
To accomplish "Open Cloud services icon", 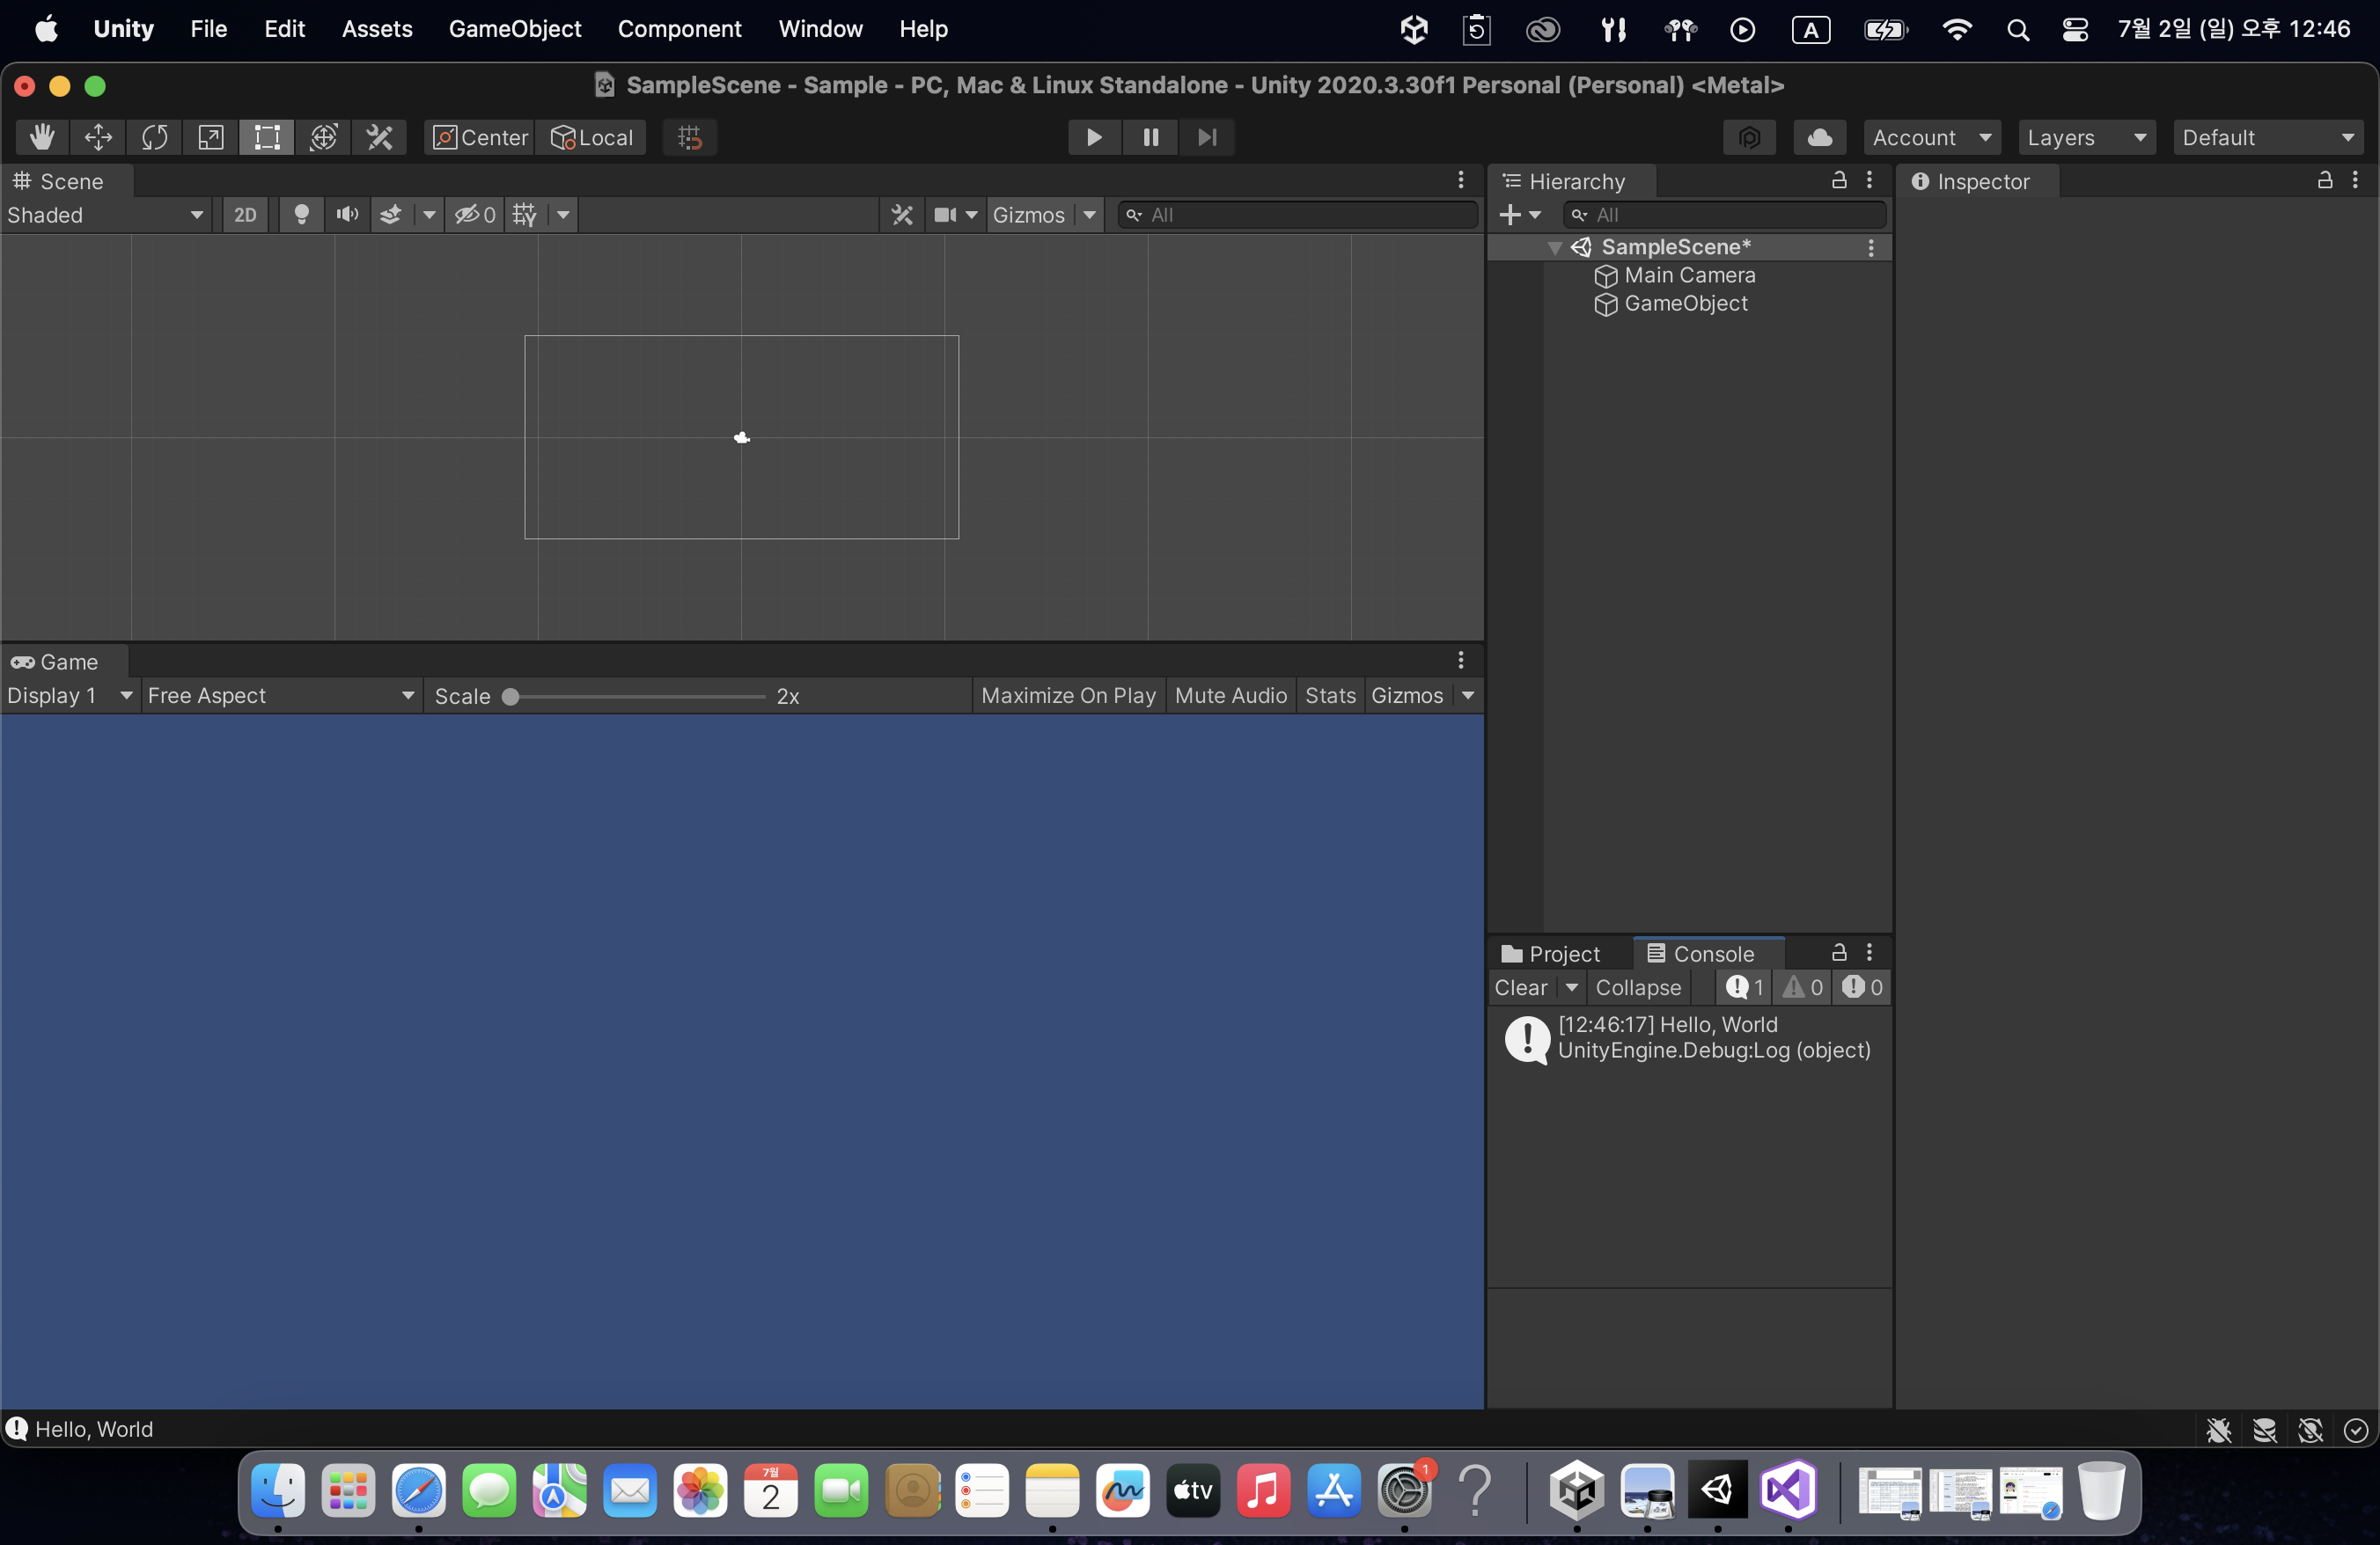I will [1819, 137].
